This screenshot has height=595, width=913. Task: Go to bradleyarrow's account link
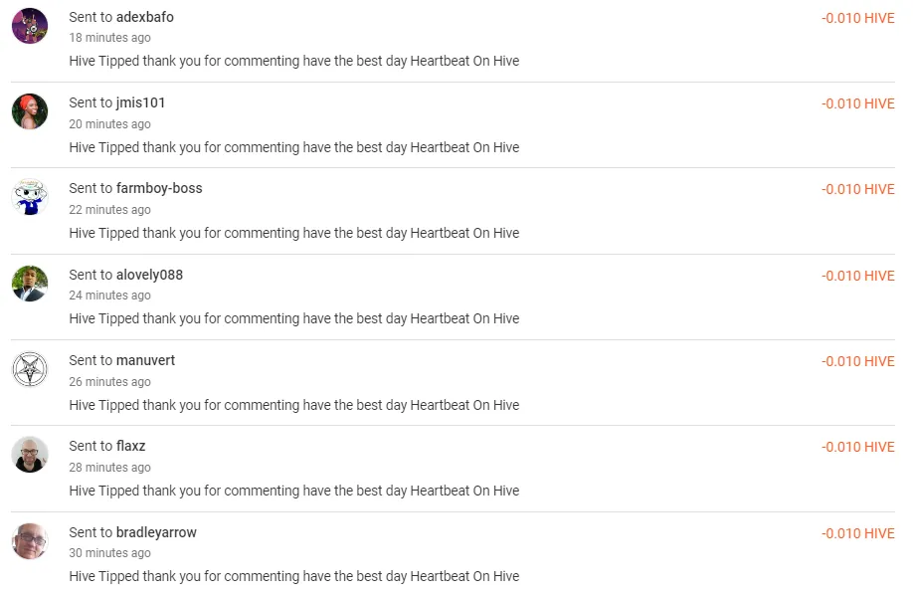click(156, 532)
